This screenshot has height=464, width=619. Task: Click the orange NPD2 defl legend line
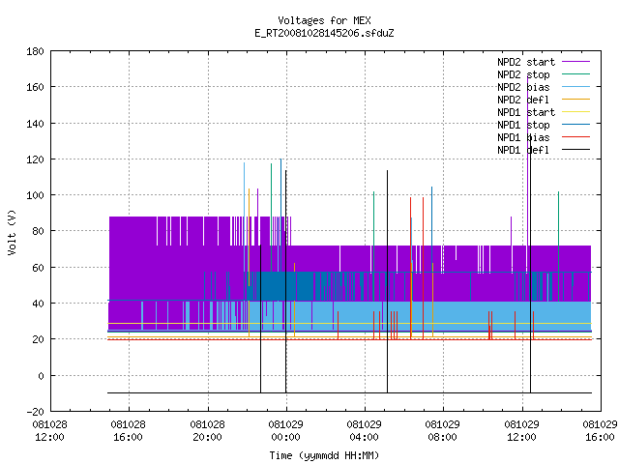pos(575,99)
